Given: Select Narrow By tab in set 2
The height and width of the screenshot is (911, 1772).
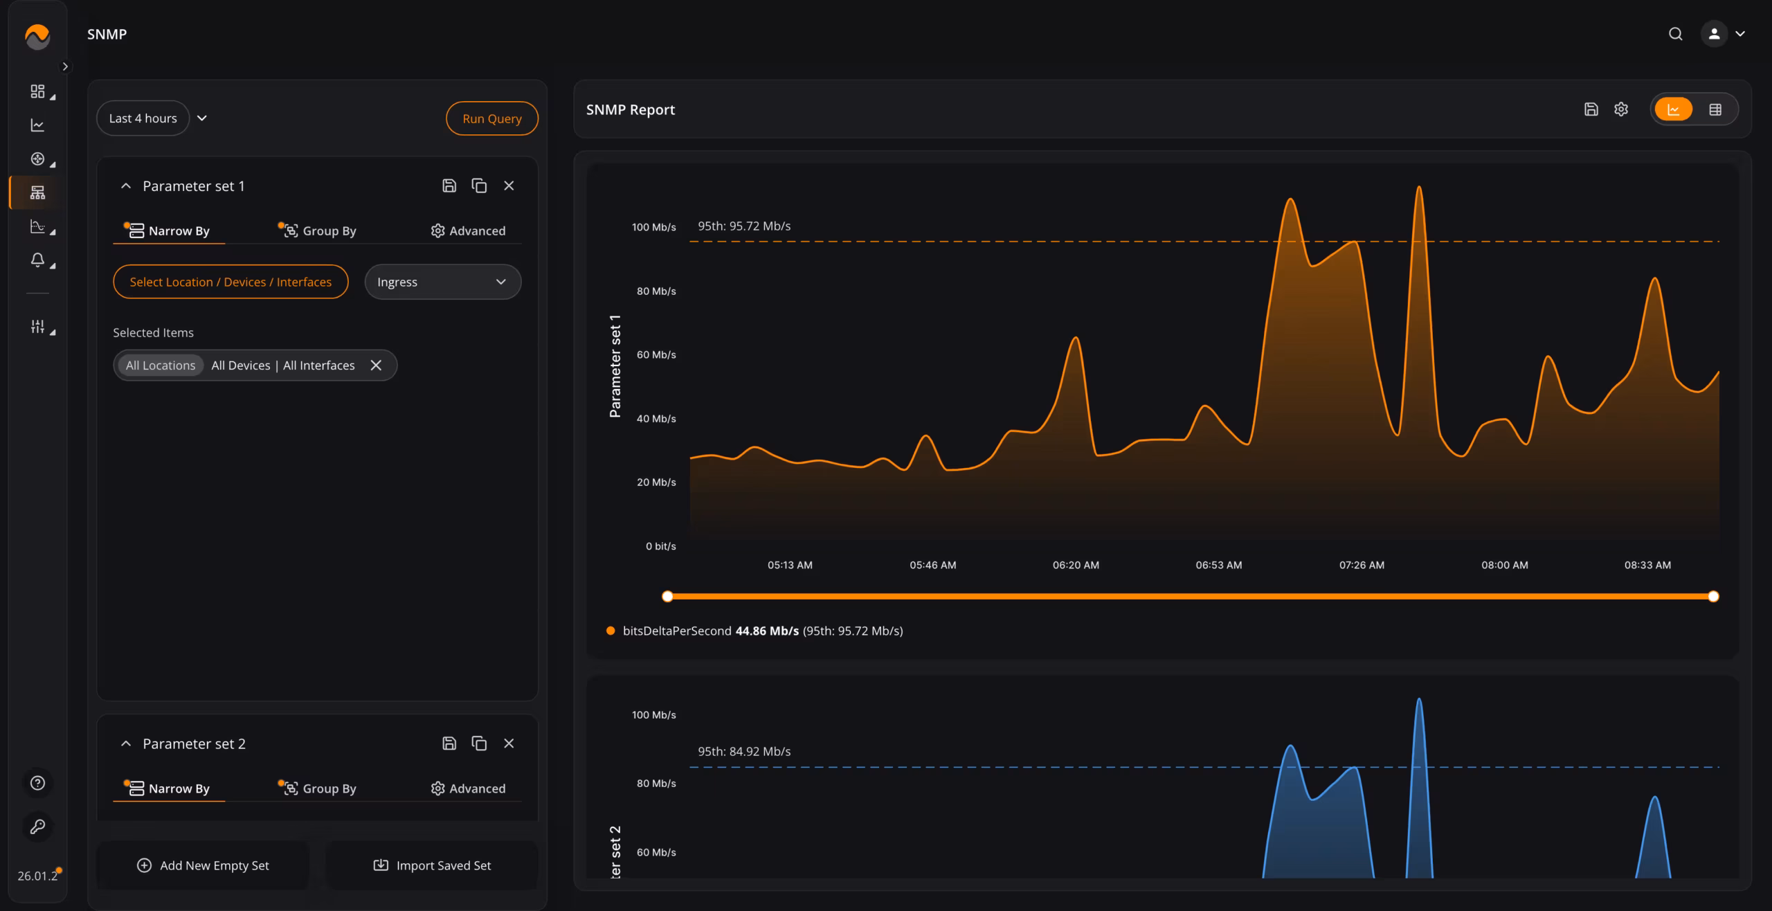Looking at the screenshot, I should coord(169,788).
